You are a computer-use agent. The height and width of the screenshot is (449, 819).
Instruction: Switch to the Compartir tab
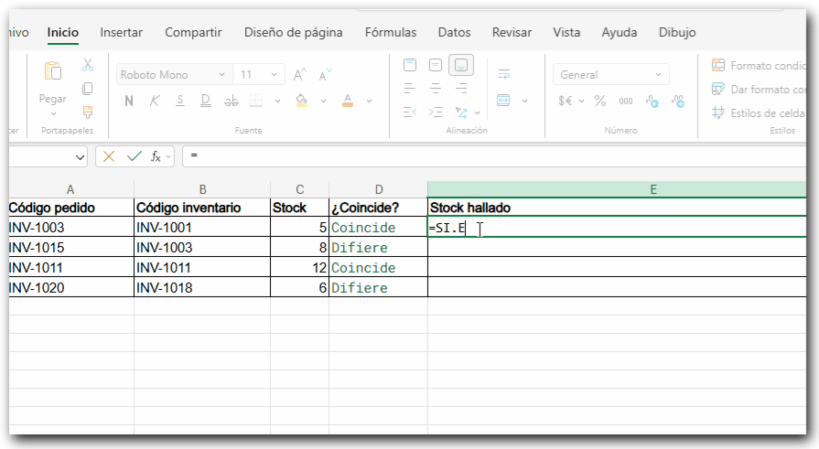click(193, 32)
